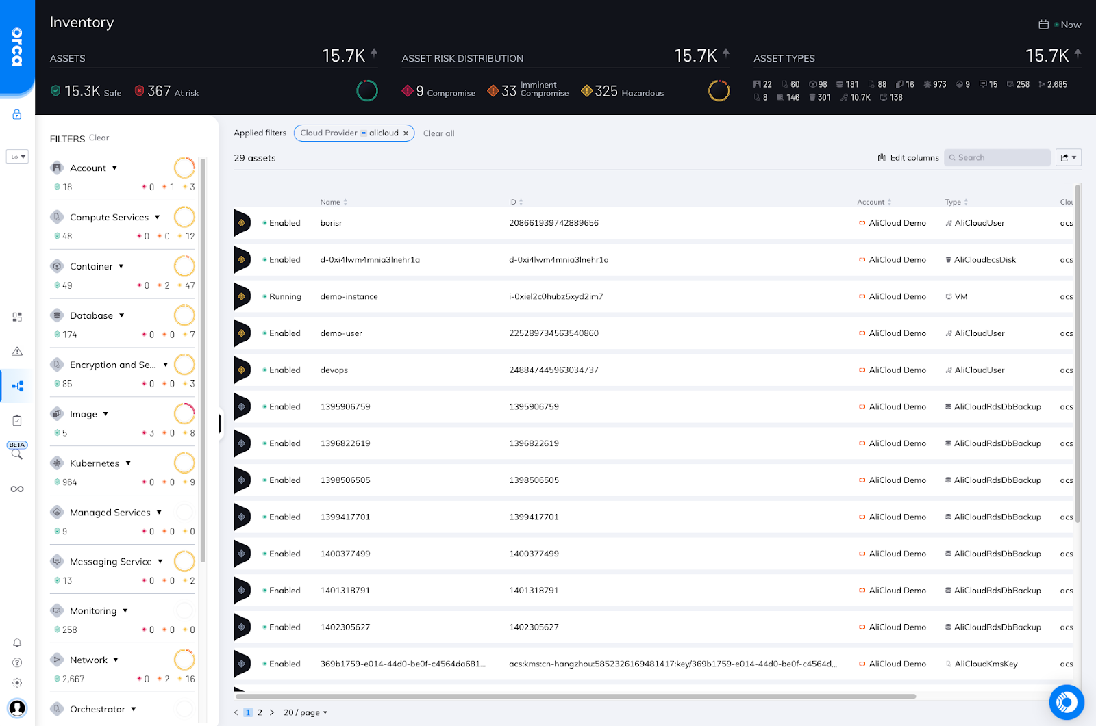The height and width of the screenshot is (726, 1096).
Task: Open the Alerts panel from the sidebar
Action: pyautogui.click(x=17, y=351)
